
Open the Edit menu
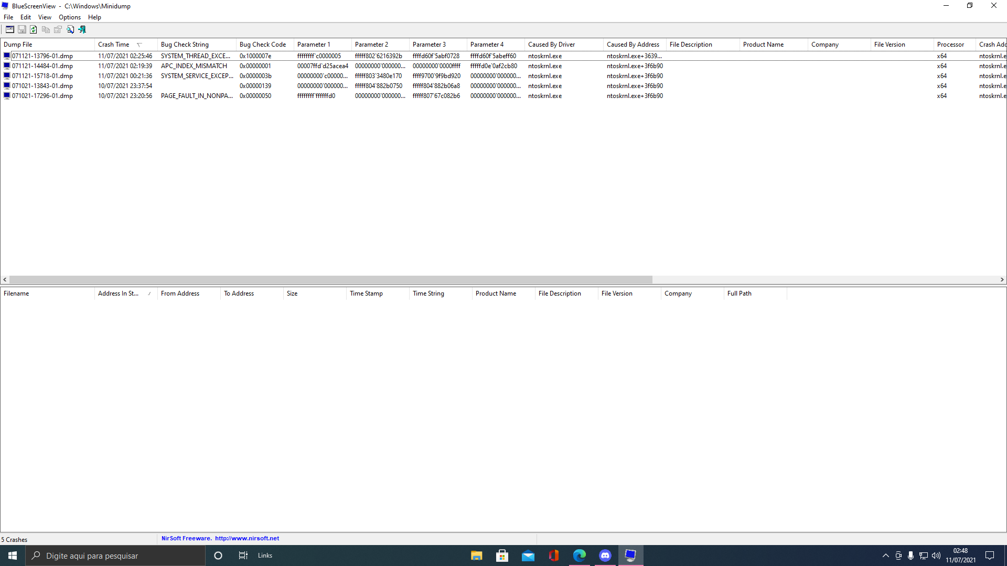(x=26, y=17)
